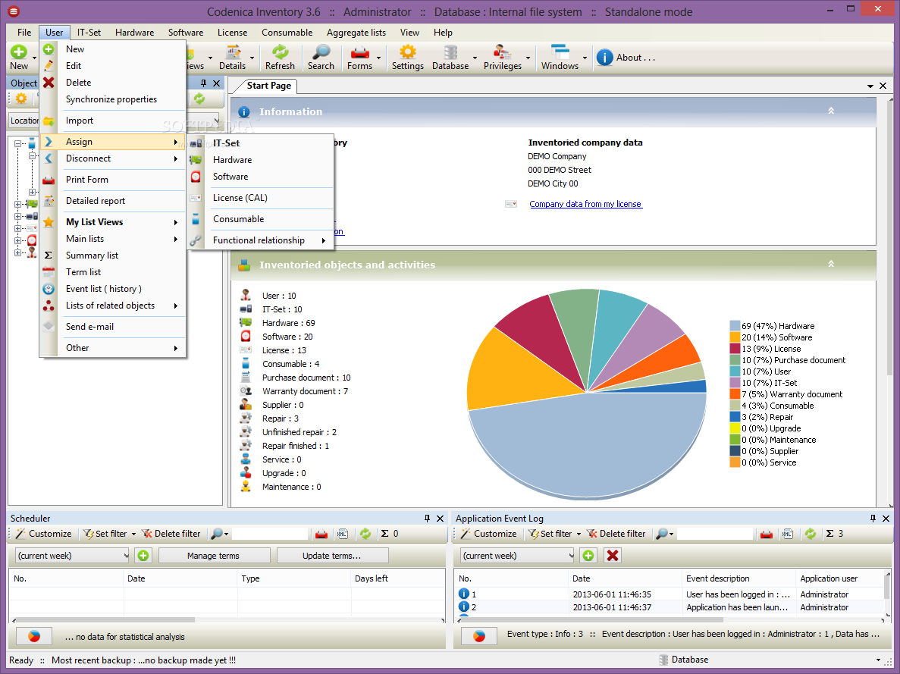Click the Hardware : 69 statistics entry
Viewport: 900px width, 674px height.
pyautogui.click(x=288, y=323)
